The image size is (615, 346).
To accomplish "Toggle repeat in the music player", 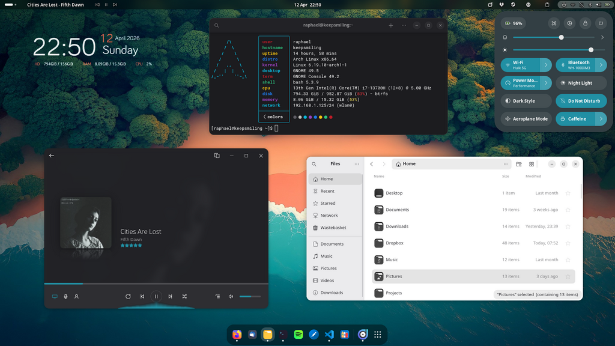I will tap(128, 297).
